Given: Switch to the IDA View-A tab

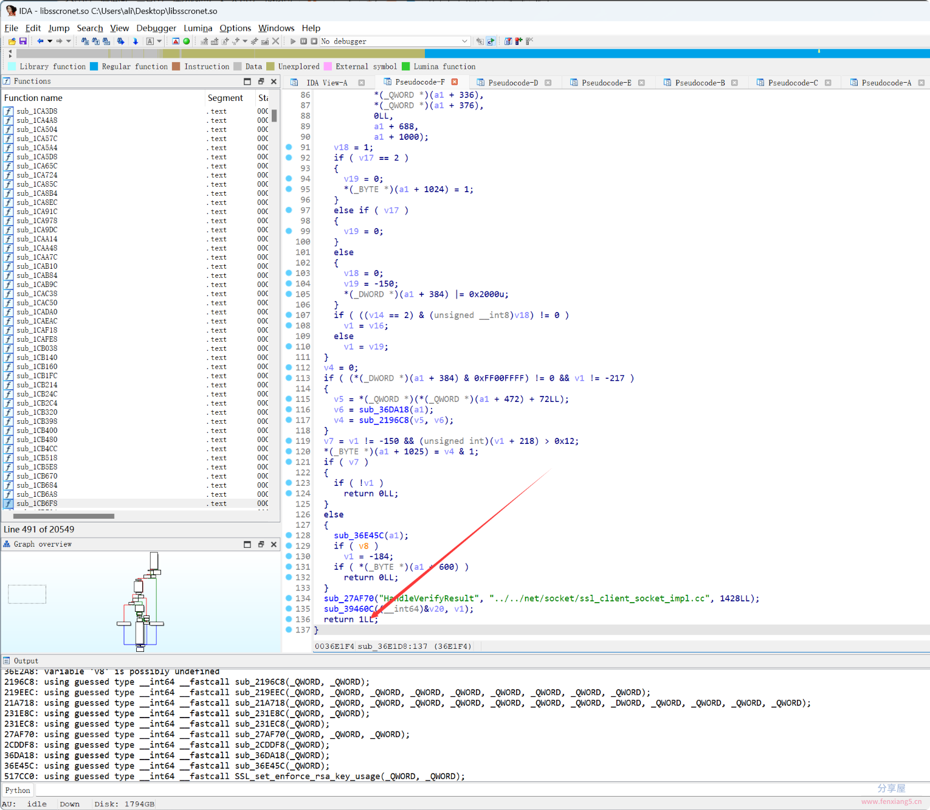Looking at the screenshot, I should pos(327,83).
